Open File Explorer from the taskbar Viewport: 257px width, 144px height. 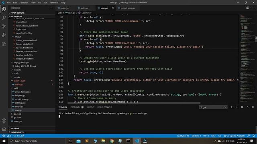(x=103, y=141)
